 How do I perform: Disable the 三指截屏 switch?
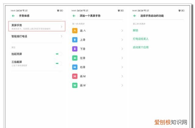59,63
